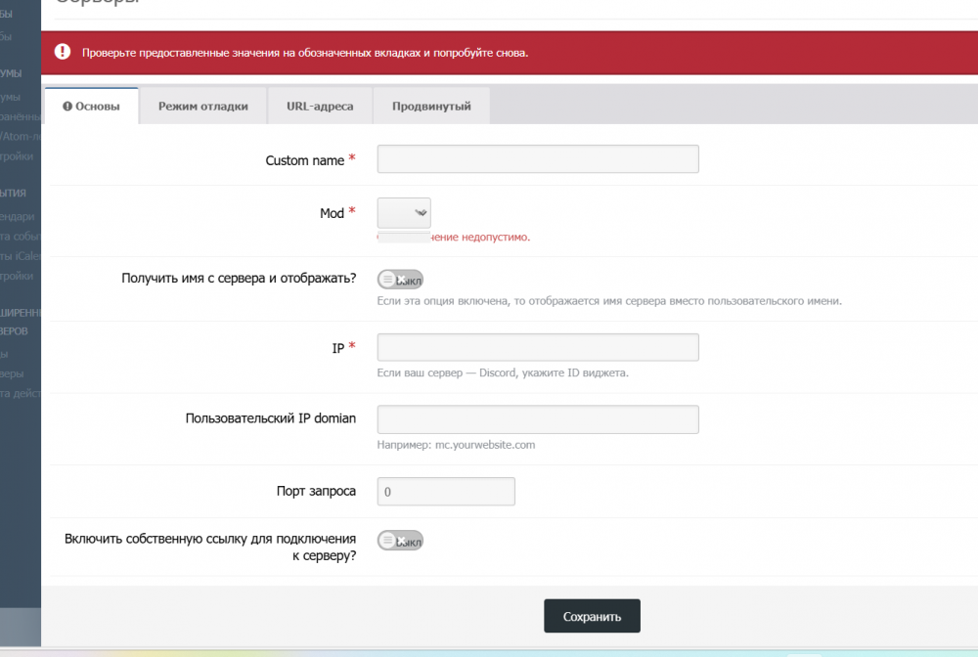The height and width of the screenshot is (657, 978).
Task: Open the Mod dropdown list
Action: point(404,213)
